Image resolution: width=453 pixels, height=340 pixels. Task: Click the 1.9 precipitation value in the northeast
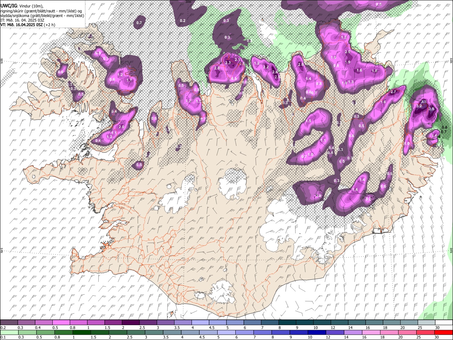[x=348, y=62]
